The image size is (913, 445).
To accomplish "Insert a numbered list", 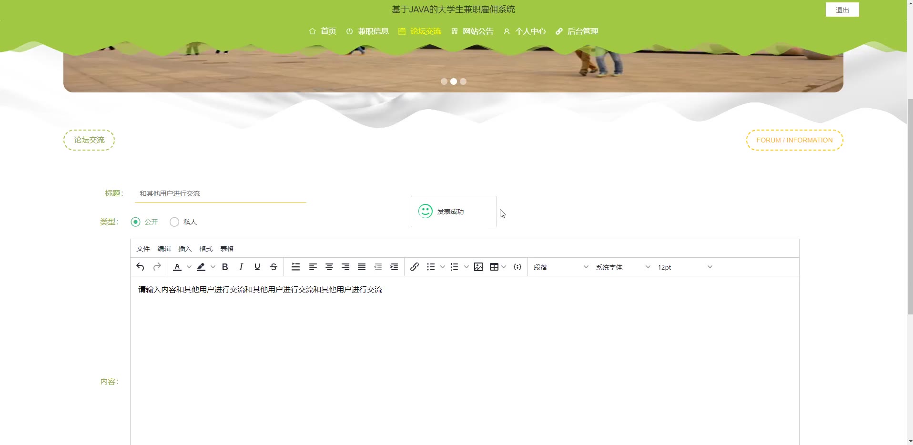I will [455, 267].
